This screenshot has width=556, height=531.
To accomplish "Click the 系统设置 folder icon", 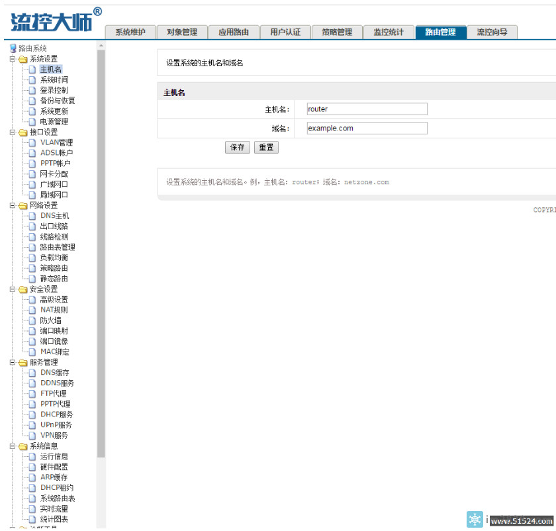I will point(23,59).
